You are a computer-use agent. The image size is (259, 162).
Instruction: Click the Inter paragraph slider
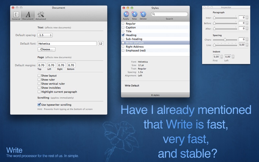225,17
